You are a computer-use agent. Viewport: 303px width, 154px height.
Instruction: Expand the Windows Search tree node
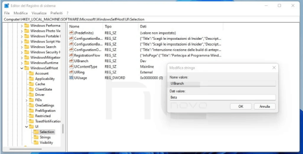pos(22,47)
